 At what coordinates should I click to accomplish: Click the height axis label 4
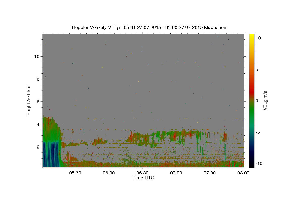click(38, 124)
